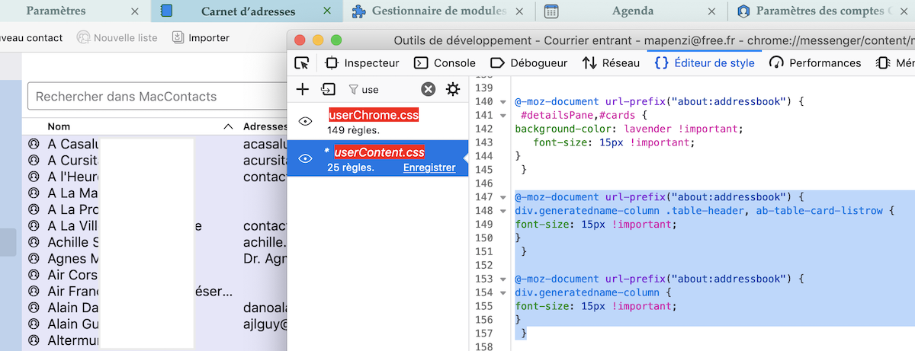Click the funnel filter icon

(353, 90)
